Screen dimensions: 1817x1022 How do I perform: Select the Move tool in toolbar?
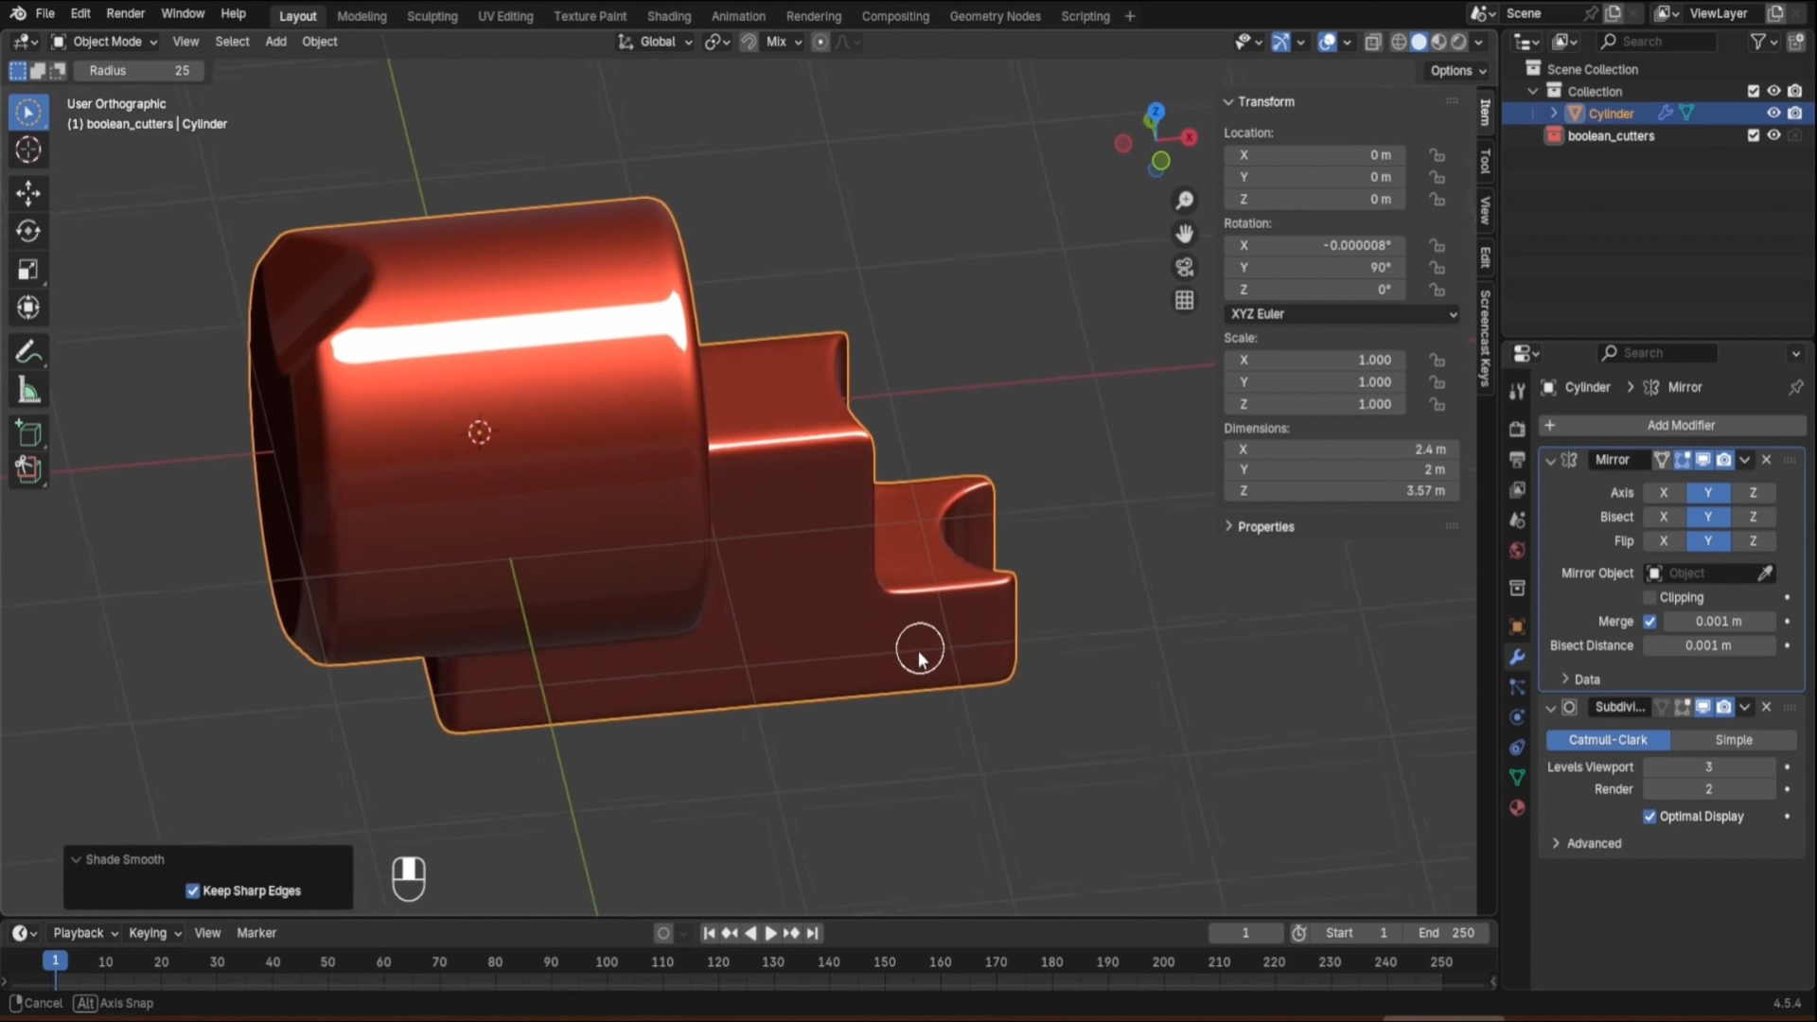click(x=27, y=193)
